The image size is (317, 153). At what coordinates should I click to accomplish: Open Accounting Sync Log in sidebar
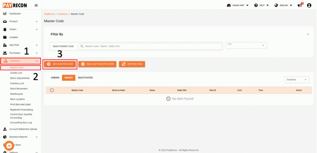click(x=21, y=122)
